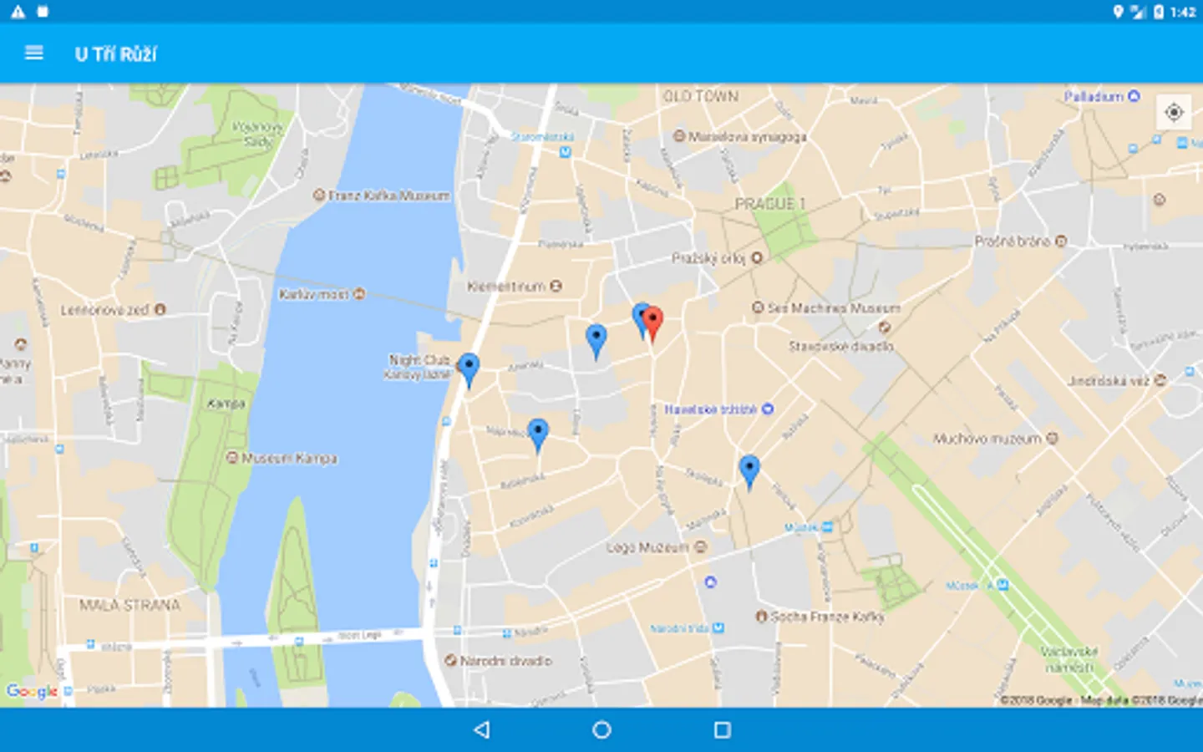Tap the Staroměstská metro station icon
Screen dimensions: 1203x752
pyautogui.click(x=566, y=152)
